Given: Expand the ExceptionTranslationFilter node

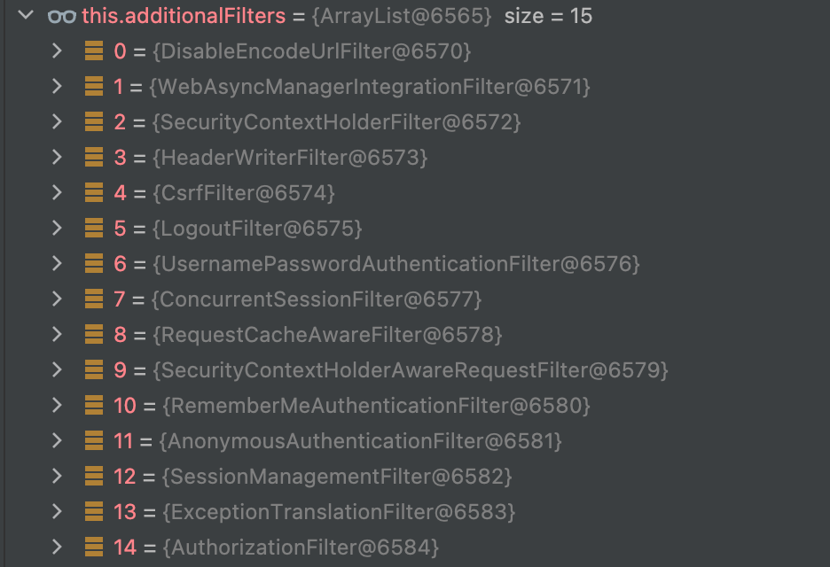Looking at the screenshot, I should click(57, 511).
